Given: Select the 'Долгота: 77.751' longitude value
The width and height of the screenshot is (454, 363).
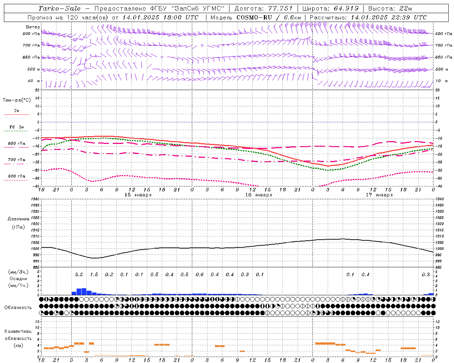Looking at the screenshot, I should coord(264,9).
